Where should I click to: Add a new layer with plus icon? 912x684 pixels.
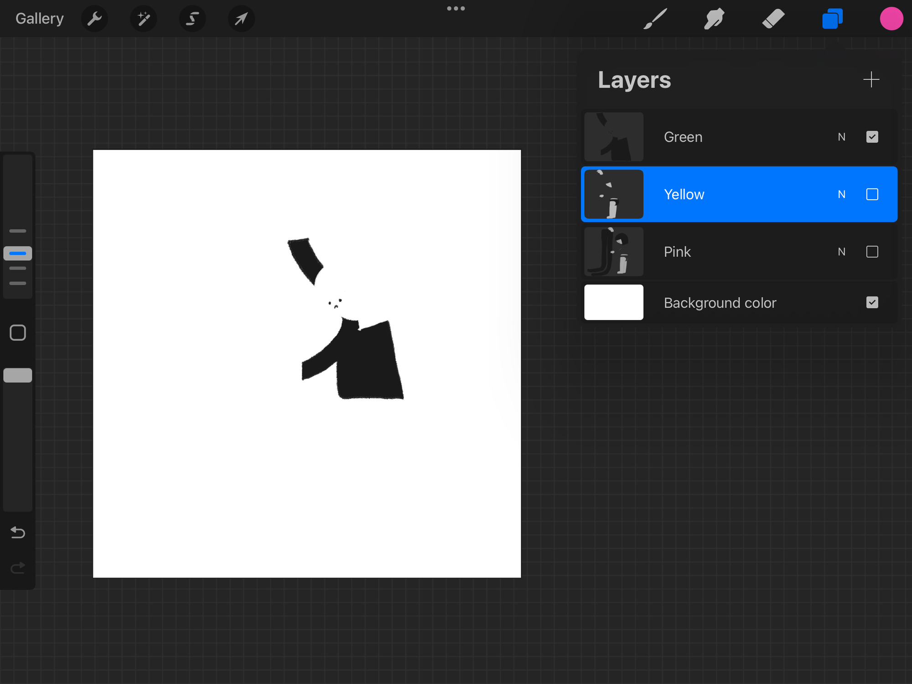tap(871, 79)
